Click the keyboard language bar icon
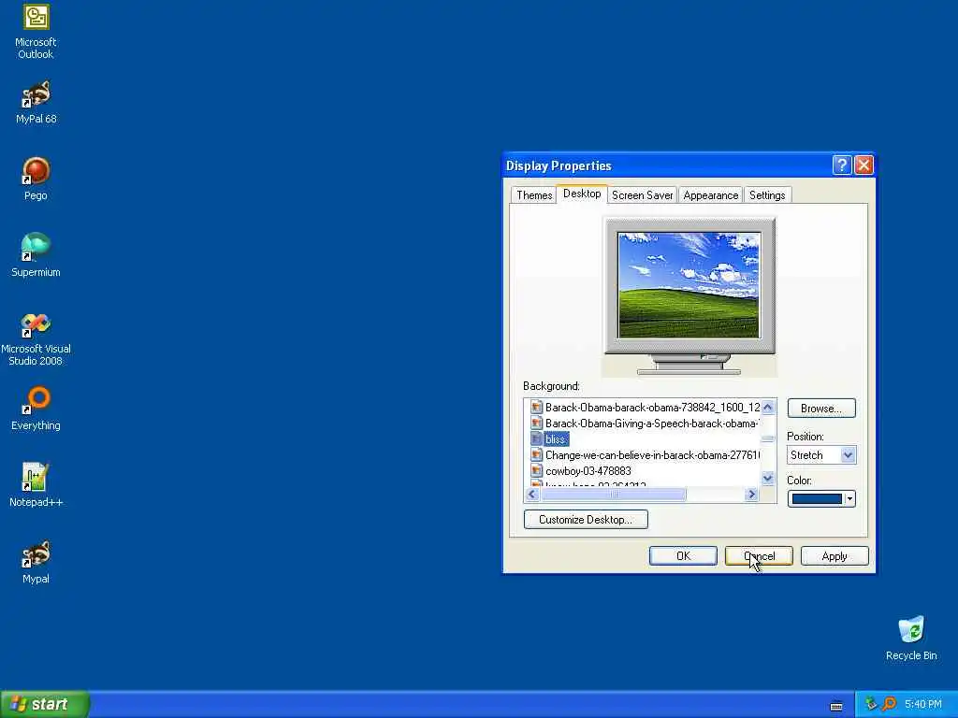 836,706
